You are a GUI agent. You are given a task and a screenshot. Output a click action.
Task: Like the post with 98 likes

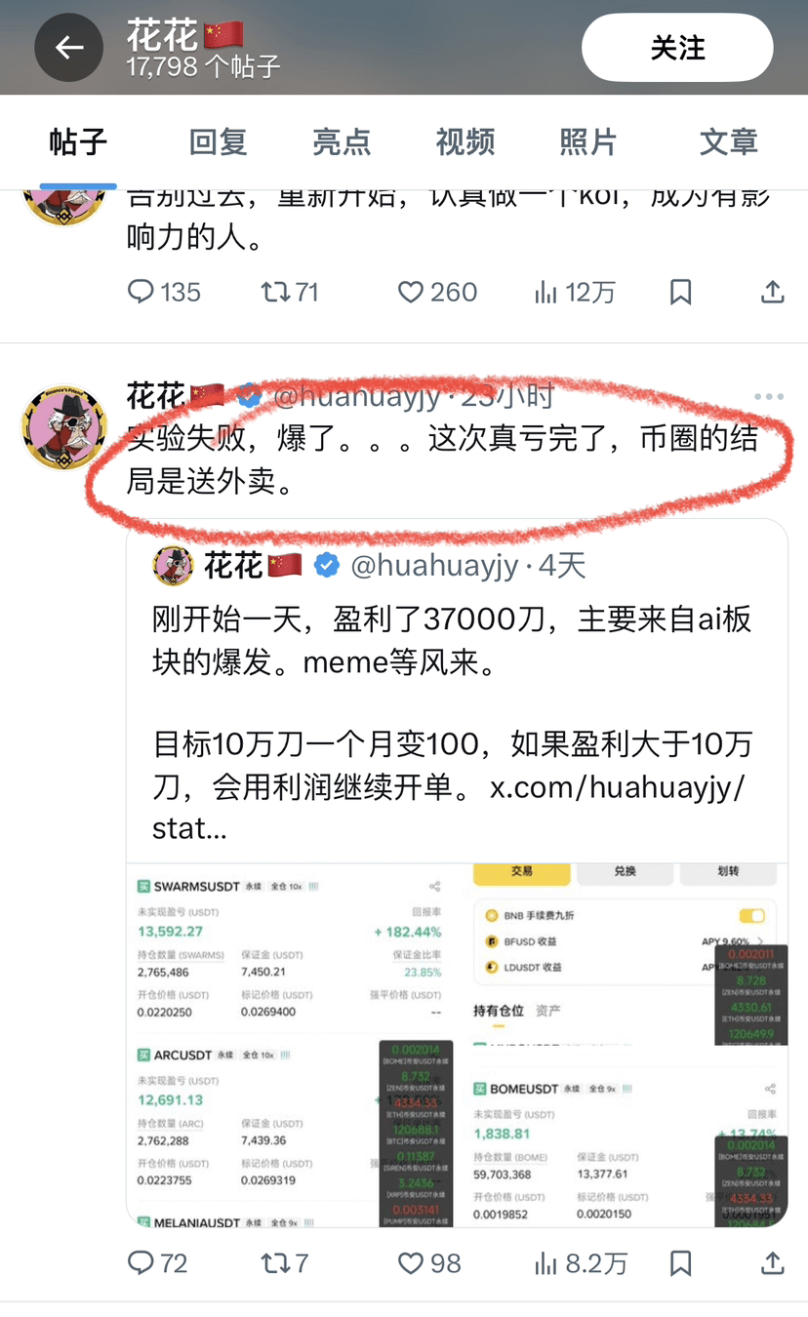coord(429,1263)
